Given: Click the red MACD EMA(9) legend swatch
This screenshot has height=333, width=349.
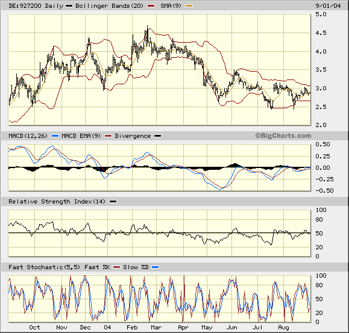Looking at the screenshot, I should [x=108, y=136].
